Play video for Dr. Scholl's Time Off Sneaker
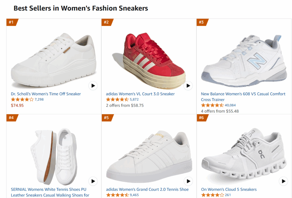The width and height of the screenshot is (292, 198). pos(93,85)
